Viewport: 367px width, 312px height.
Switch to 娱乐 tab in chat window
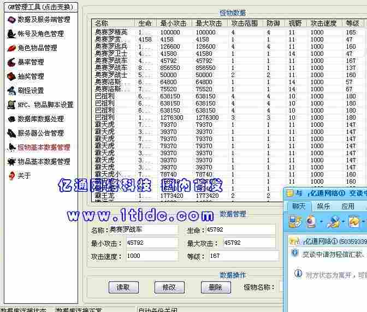[323, 207]
